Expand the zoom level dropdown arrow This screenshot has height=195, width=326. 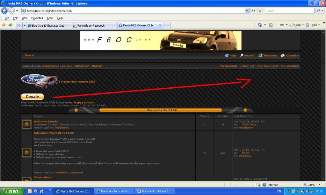tap(320, 185)
